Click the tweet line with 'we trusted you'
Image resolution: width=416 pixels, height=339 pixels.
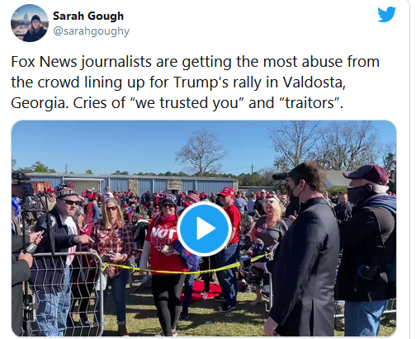(x=177, y=103)
